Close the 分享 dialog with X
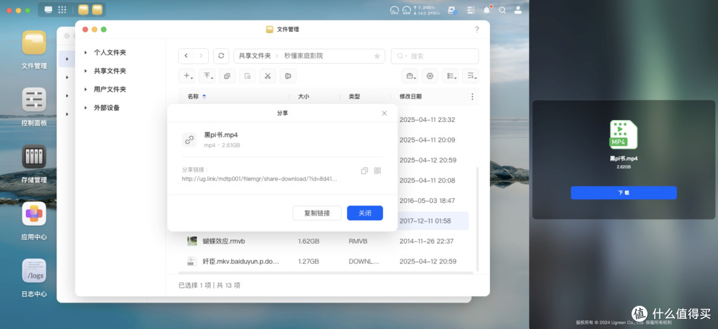 point(384,113)
